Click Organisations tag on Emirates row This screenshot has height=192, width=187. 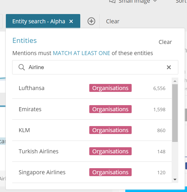pyautogui.click(x=110, y=109)
